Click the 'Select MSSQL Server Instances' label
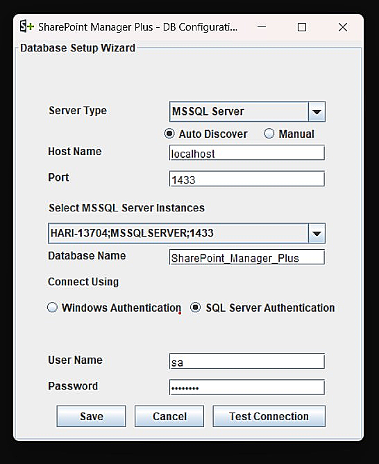This screenshot has height=464, width=379. click(x=126, y=208)
